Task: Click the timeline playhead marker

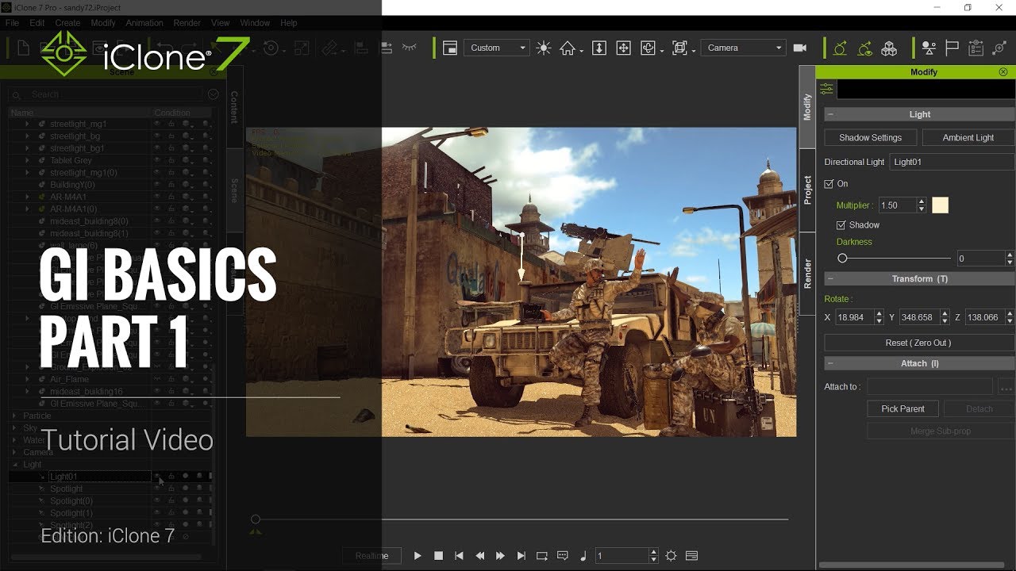Action: coord(256,520)
